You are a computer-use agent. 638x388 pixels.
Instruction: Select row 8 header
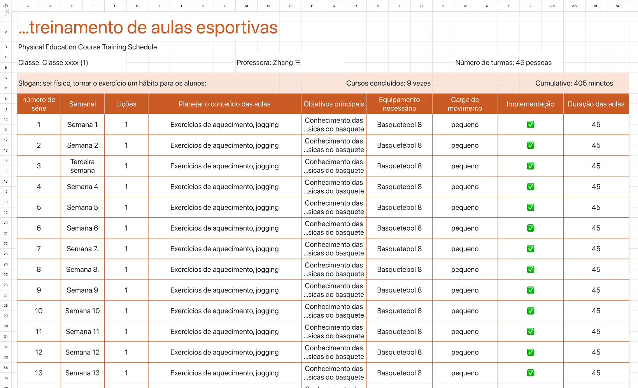coord(6,99)
